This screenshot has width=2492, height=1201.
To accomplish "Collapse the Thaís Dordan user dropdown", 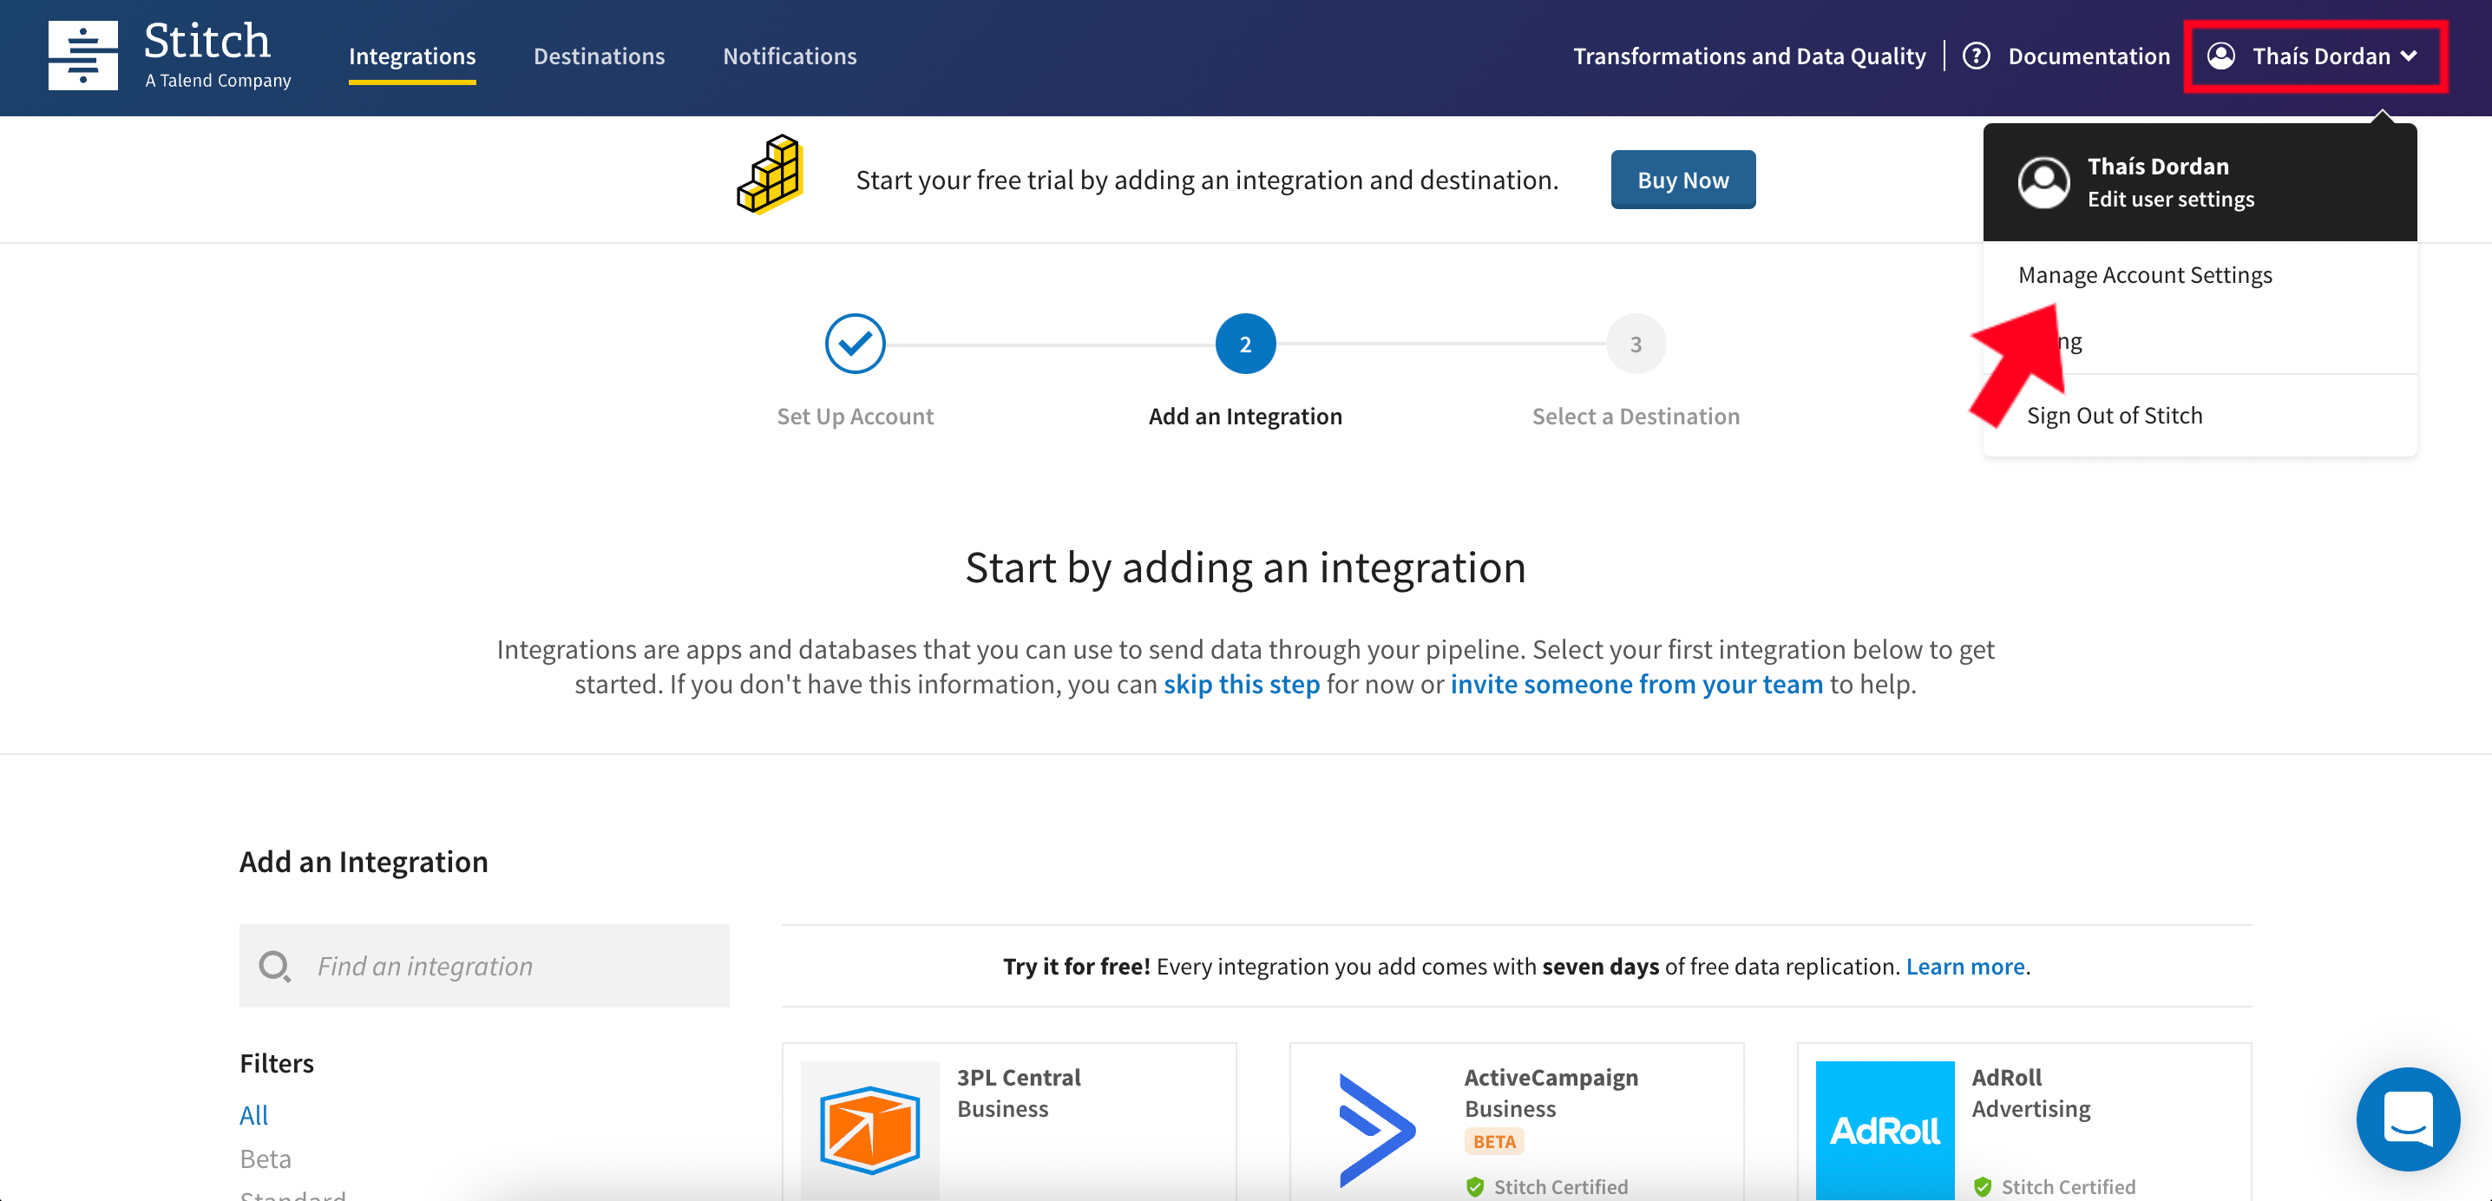I will click(x=2315, y=56).
